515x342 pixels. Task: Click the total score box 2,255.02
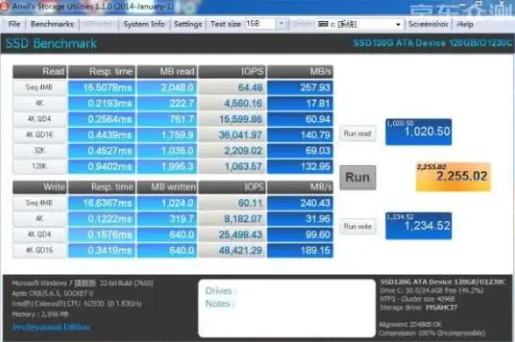(x=454, y=176)
